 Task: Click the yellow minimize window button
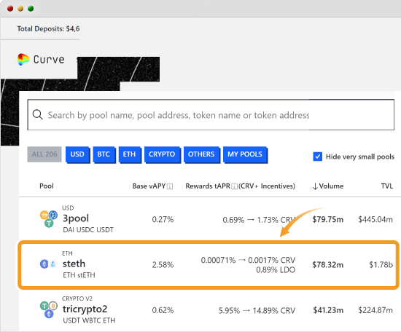pos(20,9)
